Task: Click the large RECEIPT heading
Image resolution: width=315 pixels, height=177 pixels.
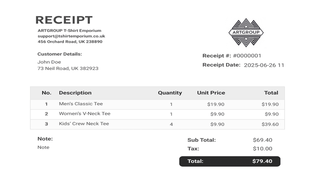Action: point(64,20)
